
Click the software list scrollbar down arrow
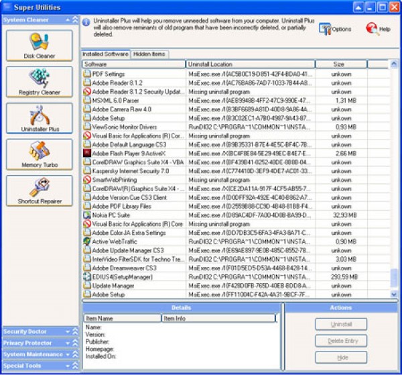pos(394,294)
